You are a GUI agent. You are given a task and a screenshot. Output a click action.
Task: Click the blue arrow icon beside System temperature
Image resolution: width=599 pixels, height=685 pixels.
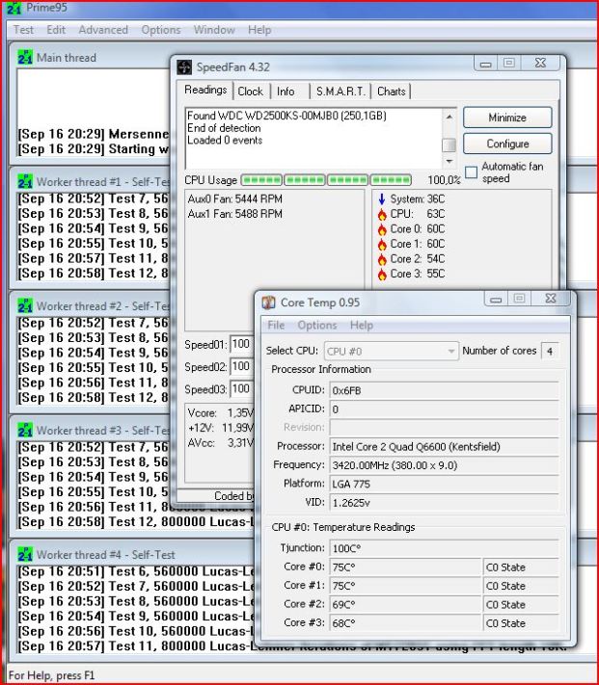(x=382, y=199)
